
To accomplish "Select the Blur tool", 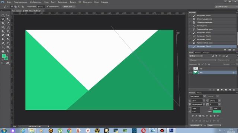I will pyautogui.click(x=3, y=39).
